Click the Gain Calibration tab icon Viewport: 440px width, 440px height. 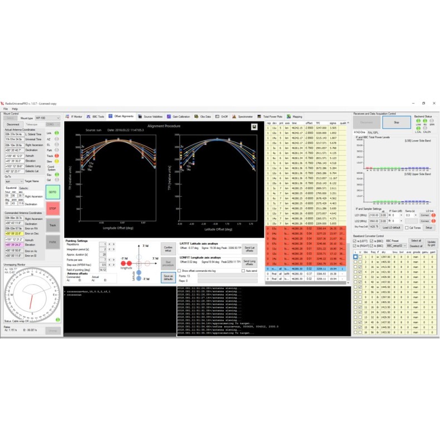click(169, 116)
